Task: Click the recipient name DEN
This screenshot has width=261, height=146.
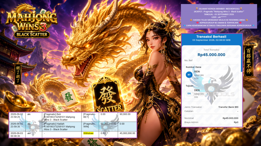Action: coord(197,90)
